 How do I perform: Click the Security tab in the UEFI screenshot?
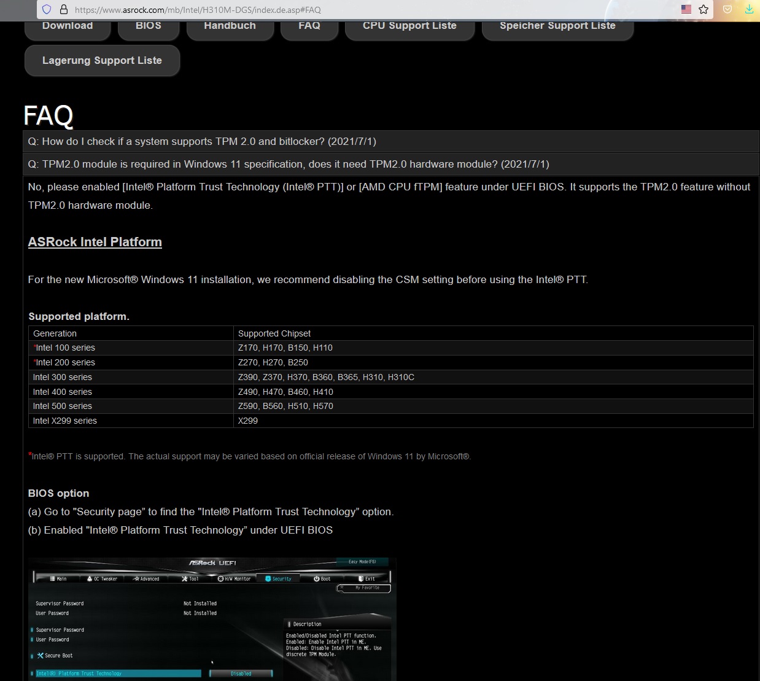click(278, 578)
